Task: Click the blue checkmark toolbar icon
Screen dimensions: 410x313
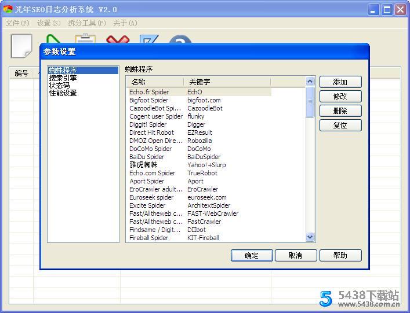Action: (x=148, y=39)
